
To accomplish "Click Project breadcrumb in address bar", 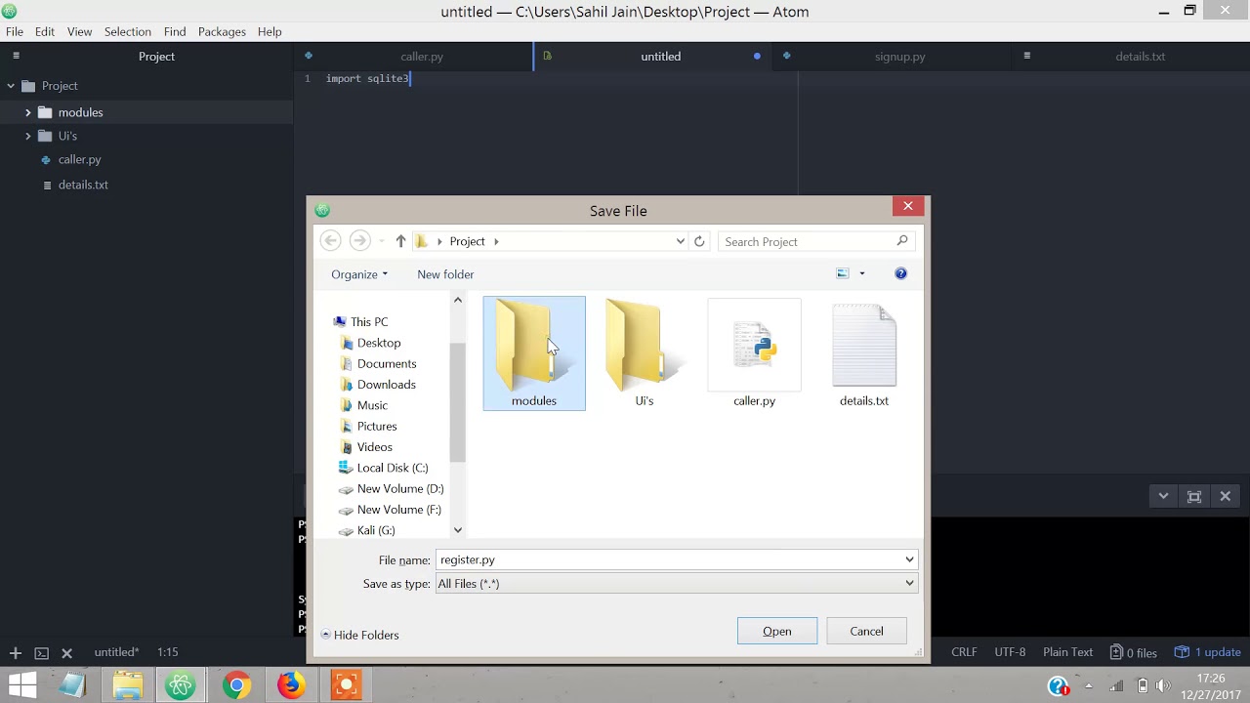I will (x=467, y=241).
